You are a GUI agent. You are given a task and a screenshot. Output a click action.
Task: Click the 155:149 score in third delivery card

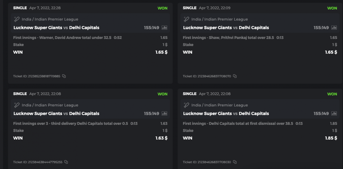tap(151, 114)
